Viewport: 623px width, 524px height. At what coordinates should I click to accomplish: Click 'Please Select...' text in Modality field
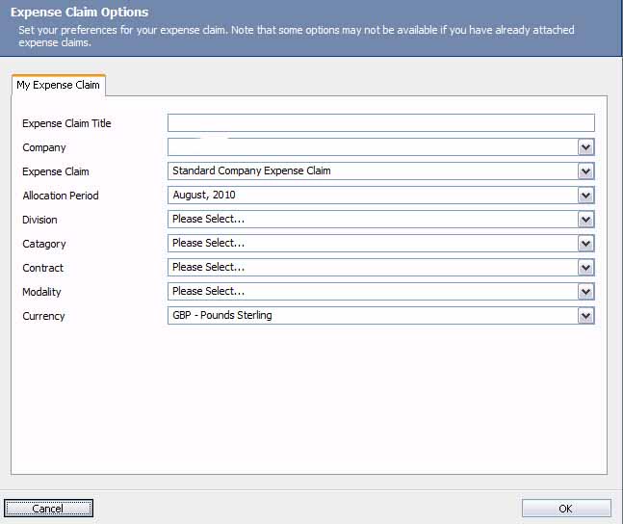[x=208, y=292]
